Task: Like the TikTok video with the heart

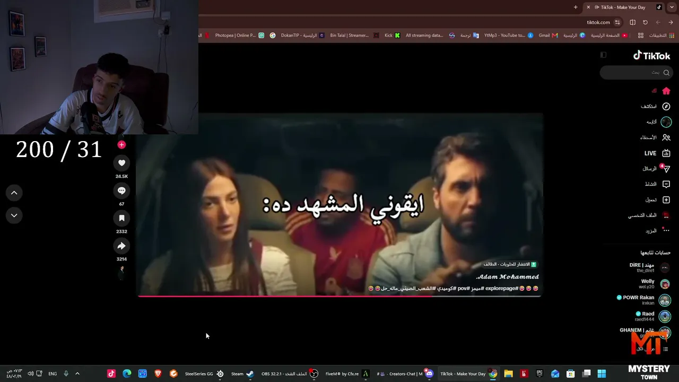Action: [121, 163]
